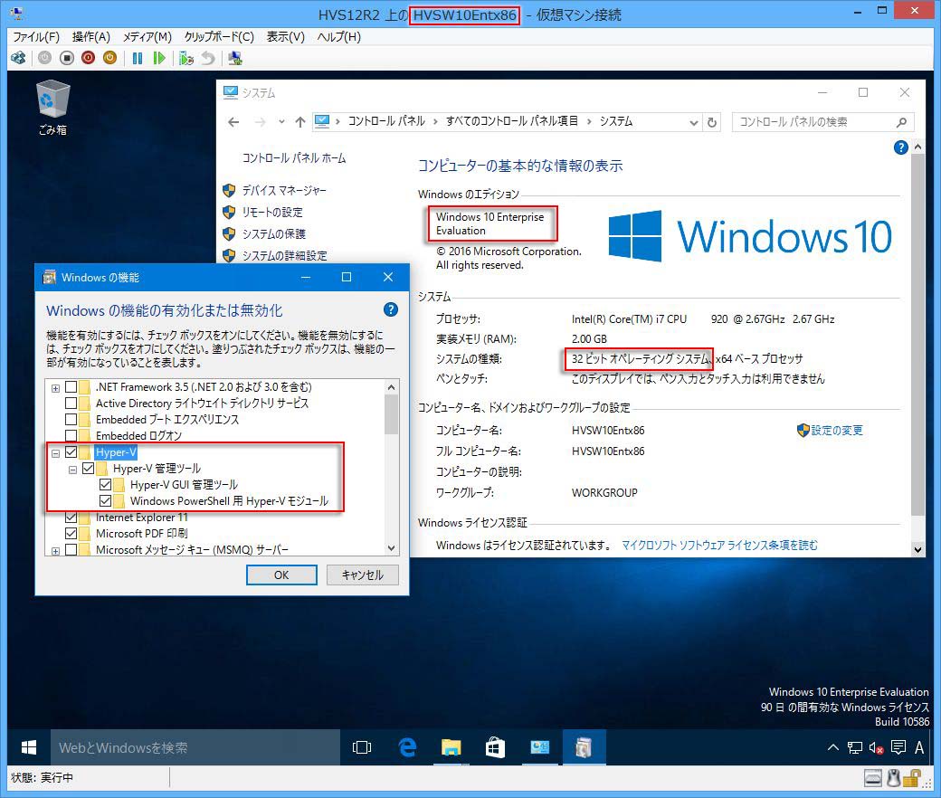This screenshot has height=798, width=941.
Task: Pause the virtual machine
Action: pos(138,58)
